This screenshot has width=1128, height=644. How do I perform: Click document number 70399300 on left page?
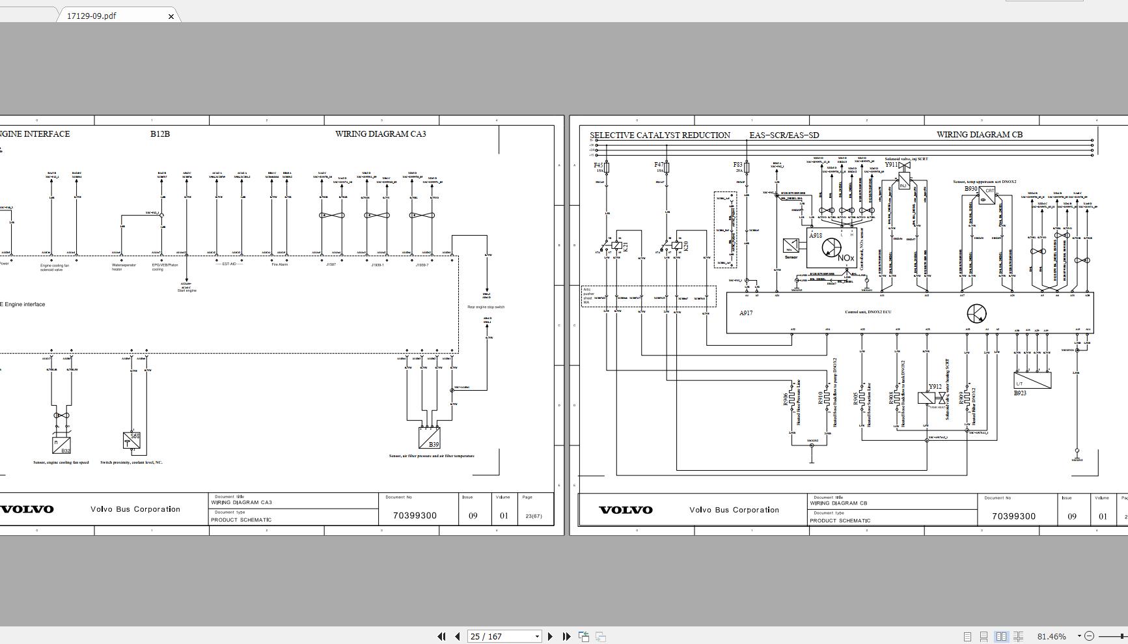click(415, 515)
